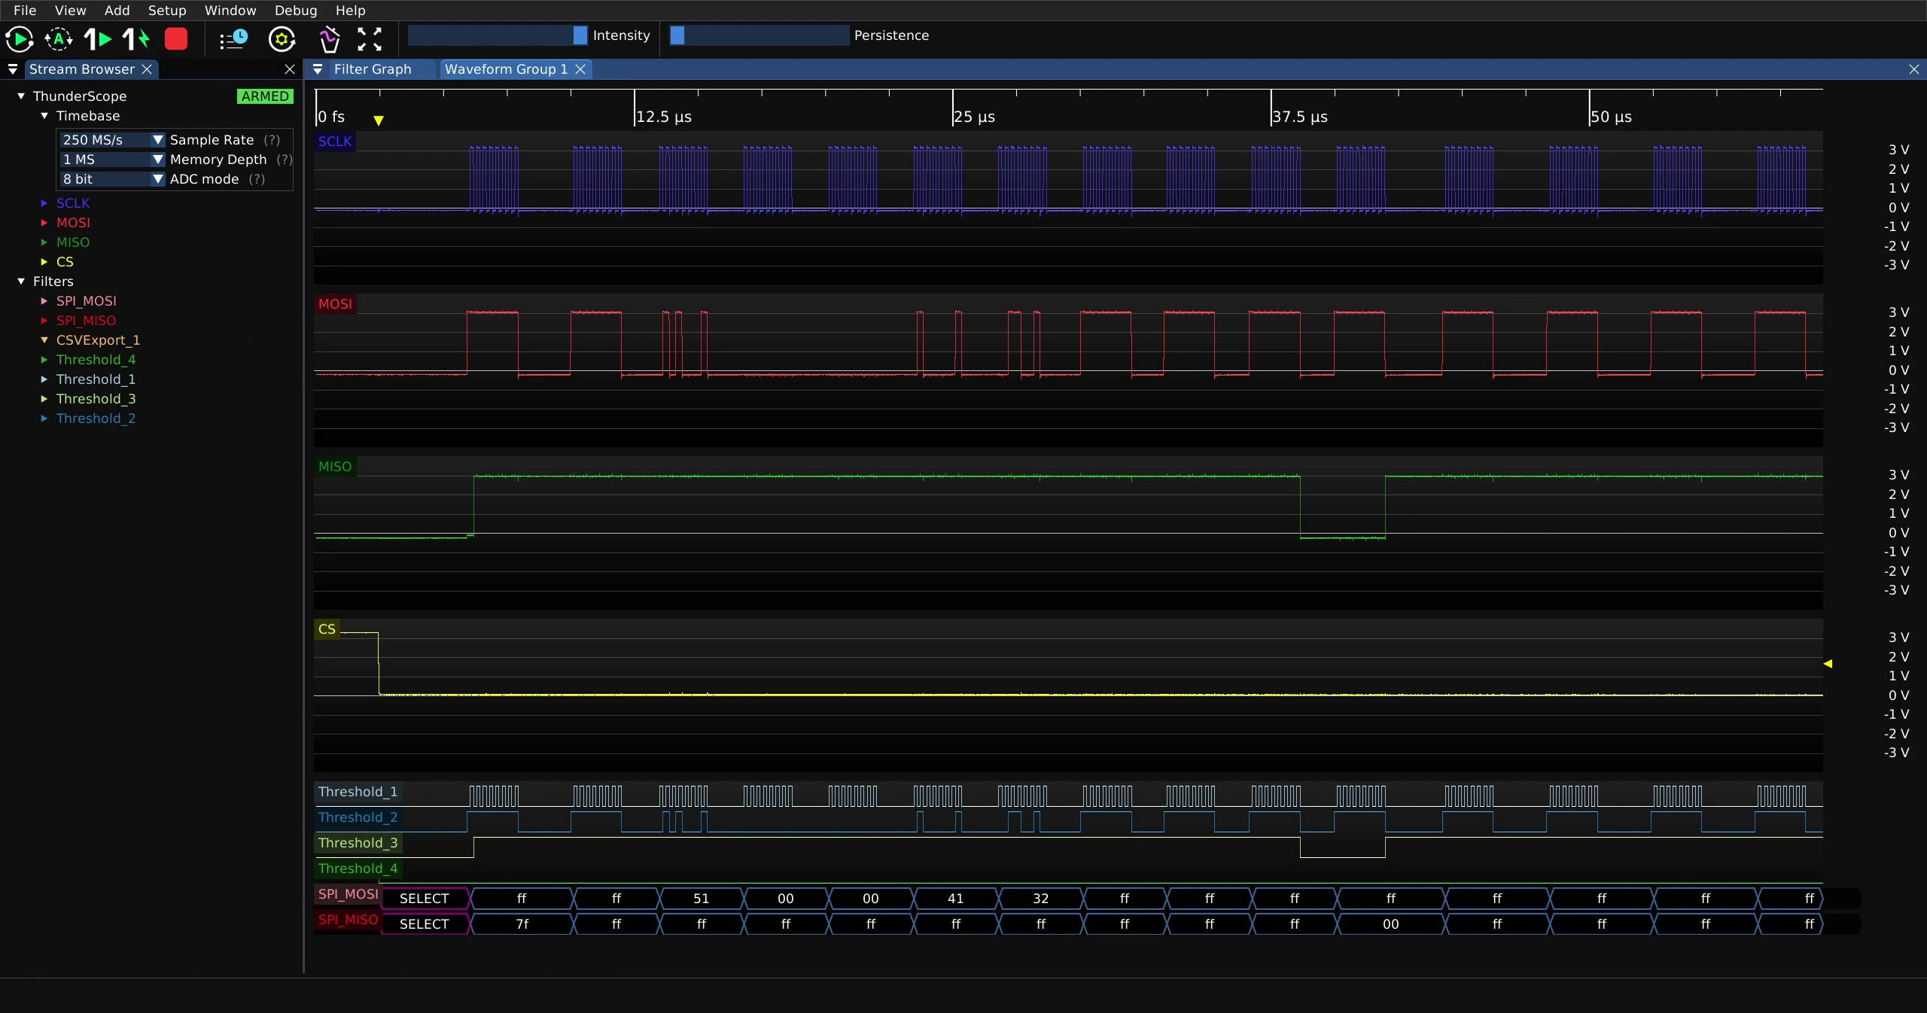Click the yellow trigger position marker on timeline
This screenshot has height=1013, width=1927.
[379, 120]
